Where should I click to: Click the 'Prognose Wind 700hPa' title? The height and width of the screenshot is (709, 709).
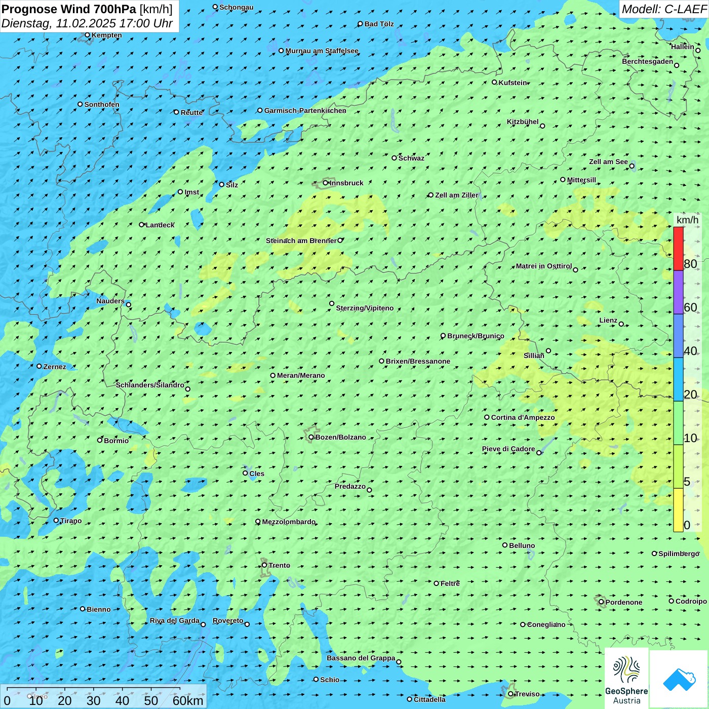(x=69, y=9)
